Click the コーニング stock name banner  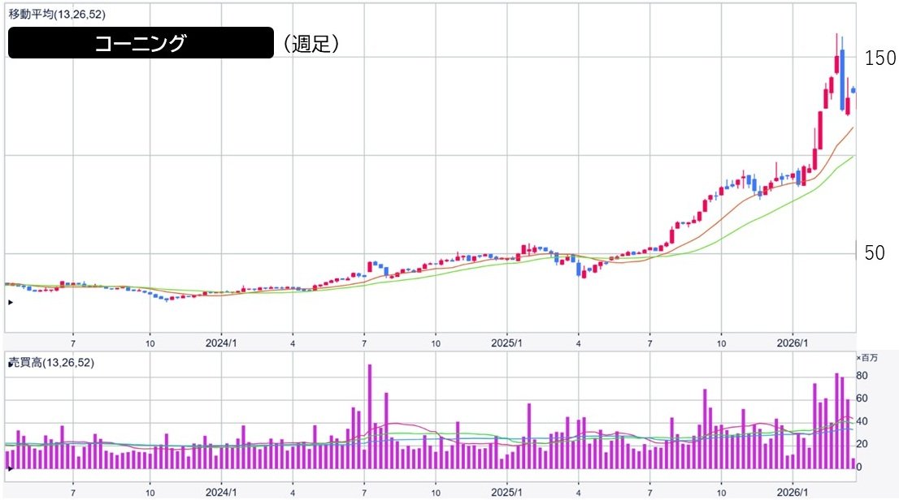pos(141,43)
